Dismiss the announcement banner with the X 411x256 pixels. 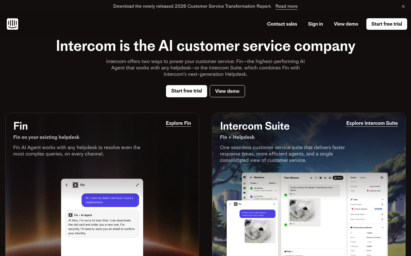click(x=403, y=6)
